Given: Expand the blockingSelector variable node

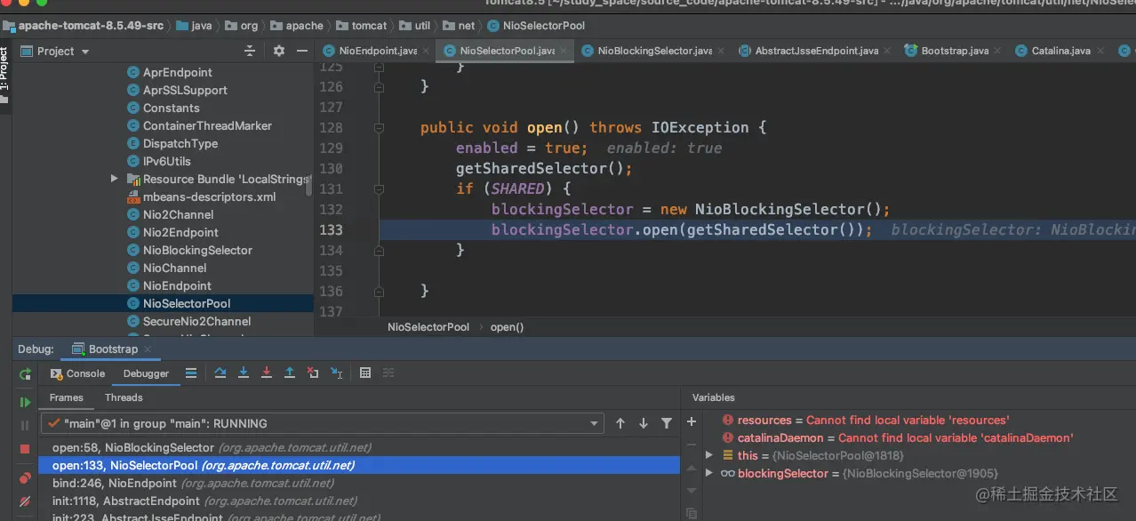Looking at the screenshot, I should pos(708,473).
